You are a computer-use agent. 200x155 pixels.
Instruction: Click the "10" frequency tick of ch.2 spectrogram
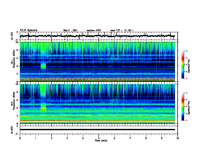click(x=17, y=84)
